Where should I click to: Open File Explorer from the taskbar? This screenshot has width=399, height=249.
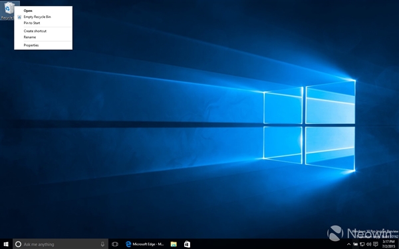[174, 244]
